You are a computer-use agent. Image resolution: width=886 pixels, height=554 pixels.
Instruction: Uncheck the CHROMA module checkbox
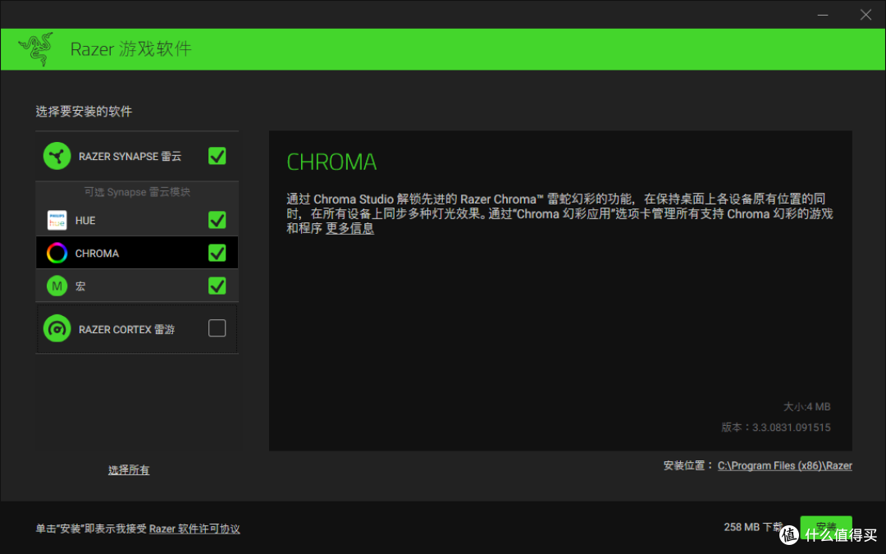217,253
